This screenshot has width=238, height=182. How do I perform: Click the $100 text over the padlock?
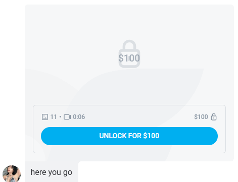click(129, 58)
